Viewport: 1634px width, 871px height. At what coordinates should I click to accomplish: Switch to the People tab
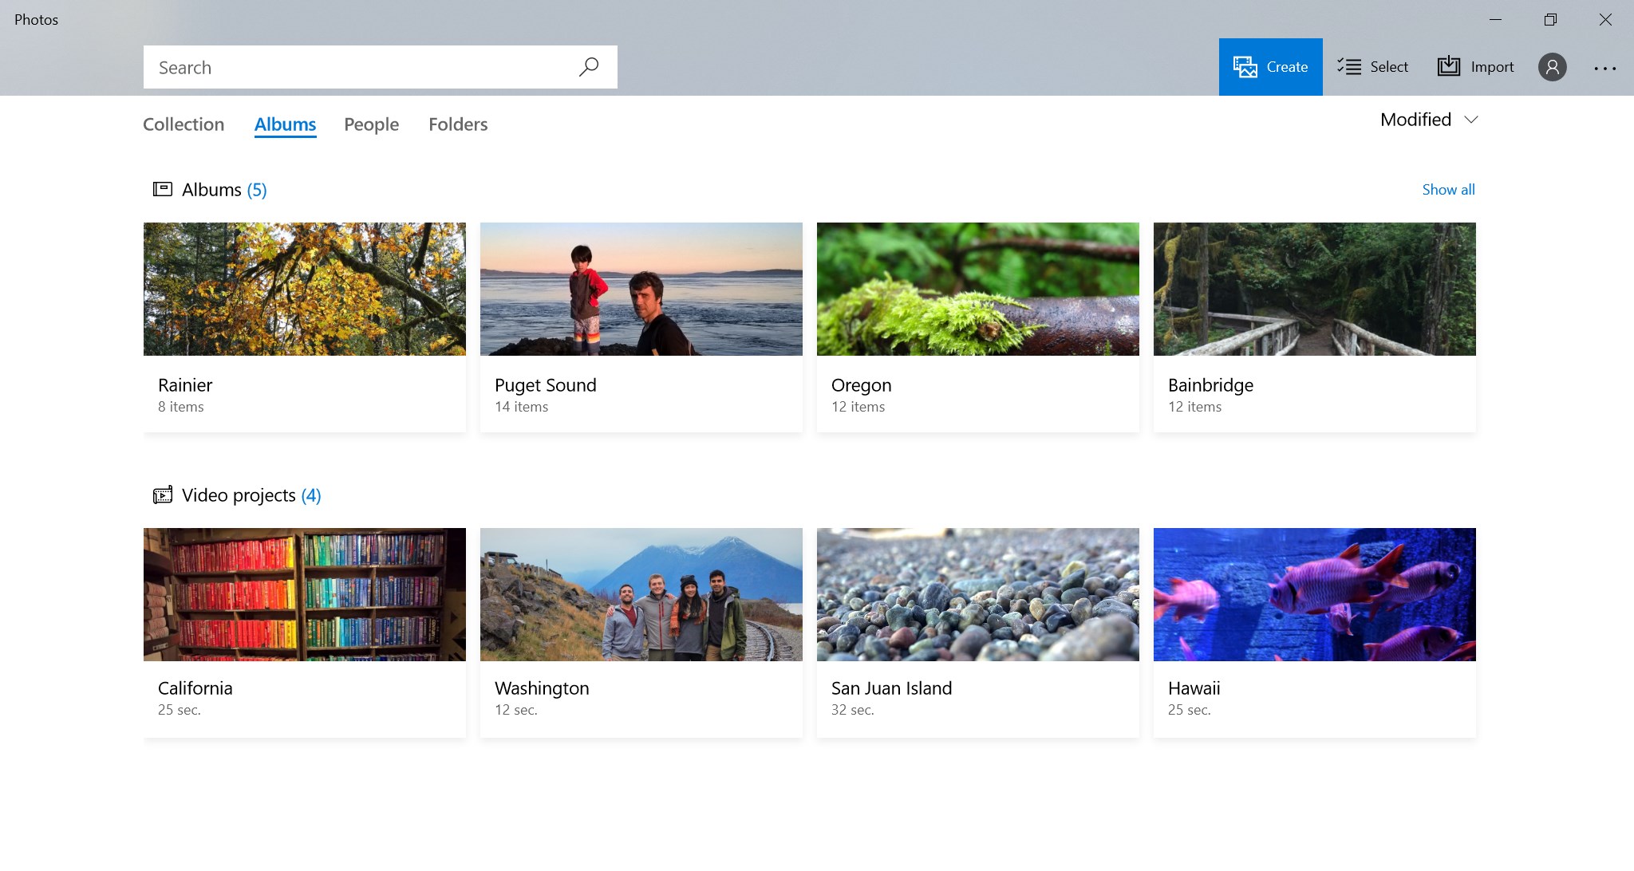[371, 124]
